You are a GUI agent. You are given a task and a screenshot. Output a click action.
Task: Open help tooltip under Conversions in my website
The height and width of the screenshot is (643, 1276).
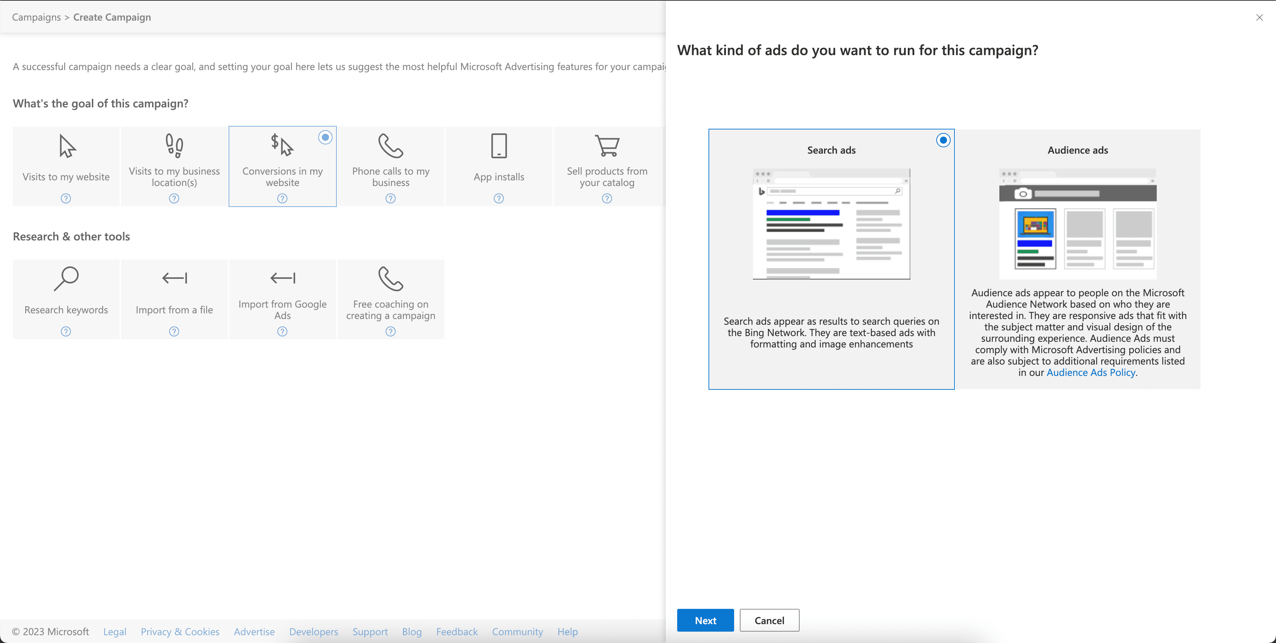point(282,198)
